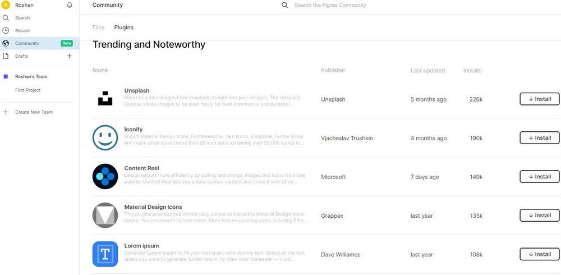561x275 pixels.
Task: Switch to the Files tab
Action: [98, 27]
